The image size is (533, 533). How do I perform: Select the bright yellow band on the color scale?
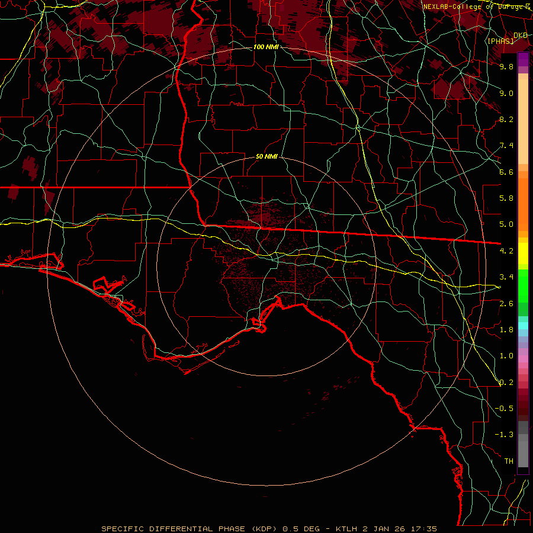(523, 253)
